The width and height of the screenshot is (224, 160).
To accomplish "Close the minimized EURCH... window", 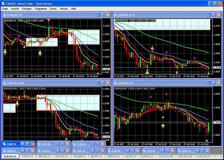I will click(33, 144).
